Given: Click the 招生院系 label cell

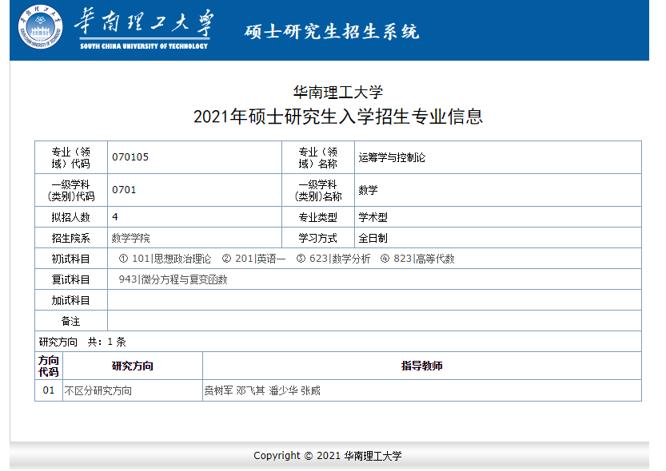Looking at the screenshot, I should (x=71, y=238).
